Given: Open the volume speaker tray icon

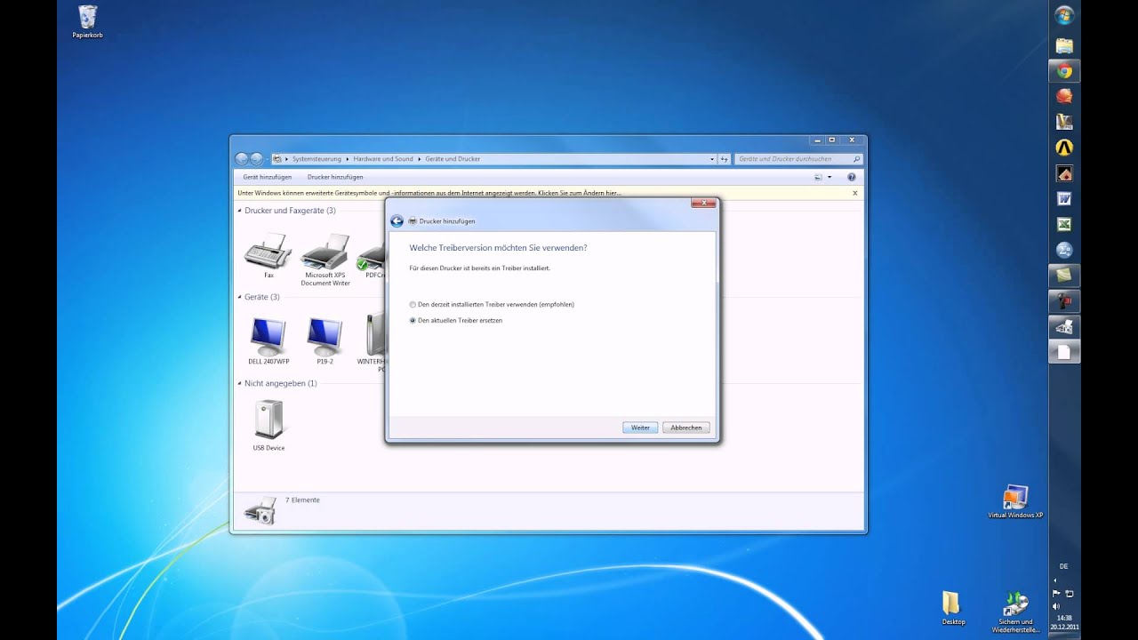Looking at the screenshot, I should tap(1056, 606).
